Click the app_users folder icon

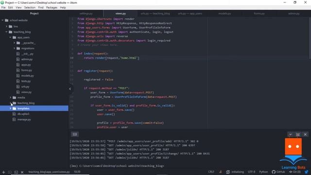14,37
